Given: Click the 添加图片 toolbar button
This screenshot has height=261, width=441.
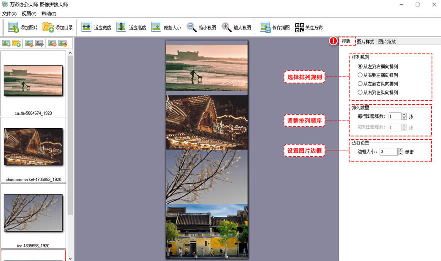Looking at the screenshot, I should (x=23, y=27).
